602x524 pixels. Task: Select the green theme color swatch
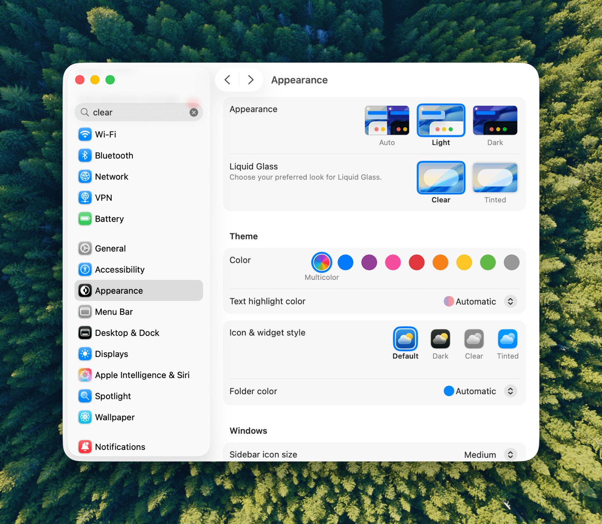click(x=488, y=263)
